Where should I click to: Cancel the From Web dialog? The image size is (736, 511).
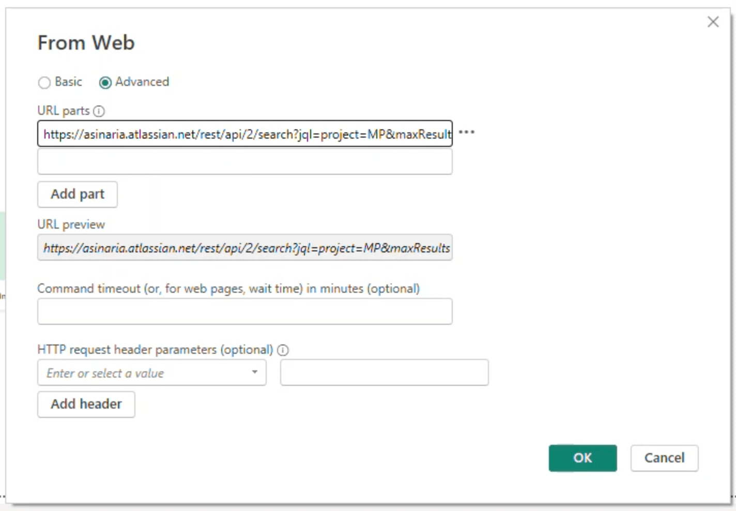coord(664,458)
